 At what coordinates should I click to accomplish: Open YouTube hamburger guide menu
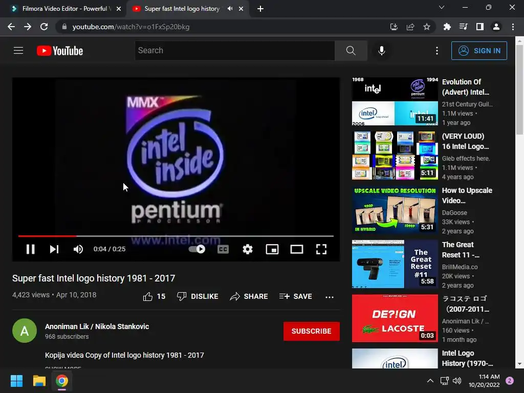18,51
